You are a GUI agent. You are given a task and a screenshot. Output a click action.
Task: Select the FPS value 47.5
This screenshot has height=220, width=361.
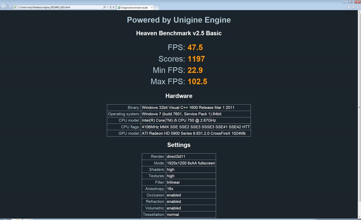[195, 47]
